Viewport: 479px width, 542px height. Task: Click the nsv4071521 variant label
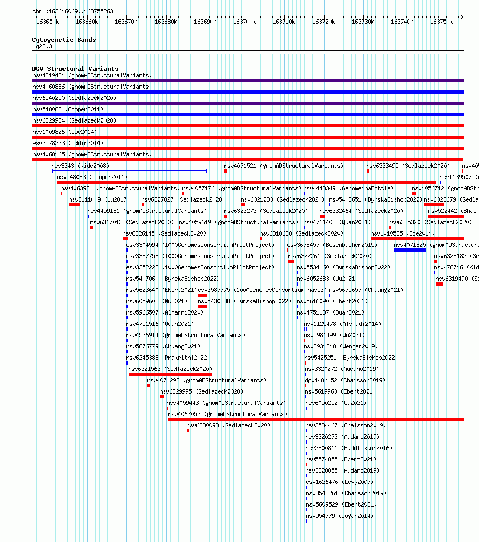(x=284, y=166)
